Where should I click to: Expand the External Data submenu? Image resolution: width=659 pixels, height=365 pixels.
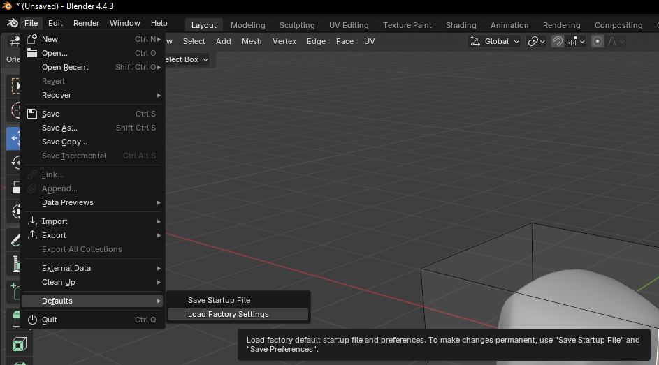pos(92,268)
